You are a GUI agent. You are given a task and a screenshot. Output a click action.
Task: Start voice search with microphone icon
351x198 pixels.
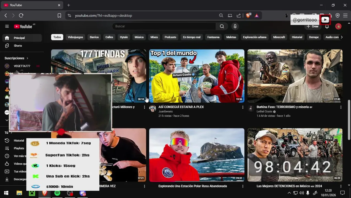click(235, 26)
